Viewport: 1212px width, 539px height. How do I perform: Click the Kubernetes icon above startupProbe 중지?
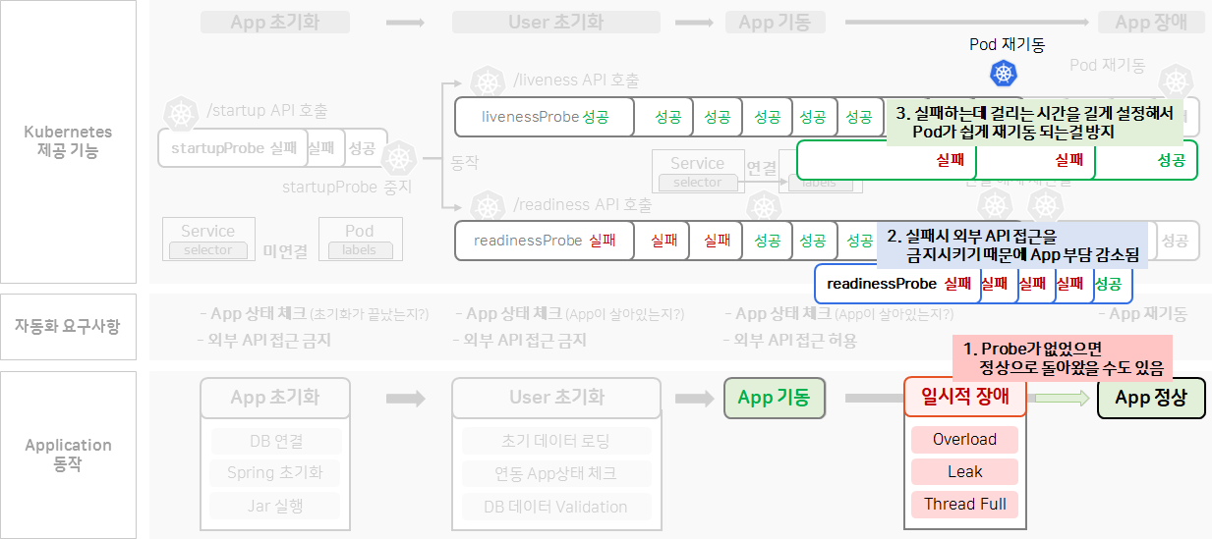point(399,158)
